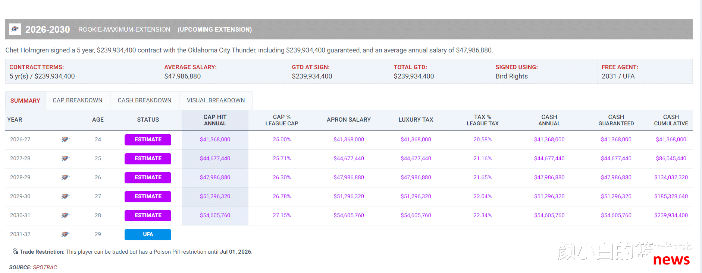Click the Thunder team icon in the 2026-27 row

pyautogui.click(x=65, y=139)
